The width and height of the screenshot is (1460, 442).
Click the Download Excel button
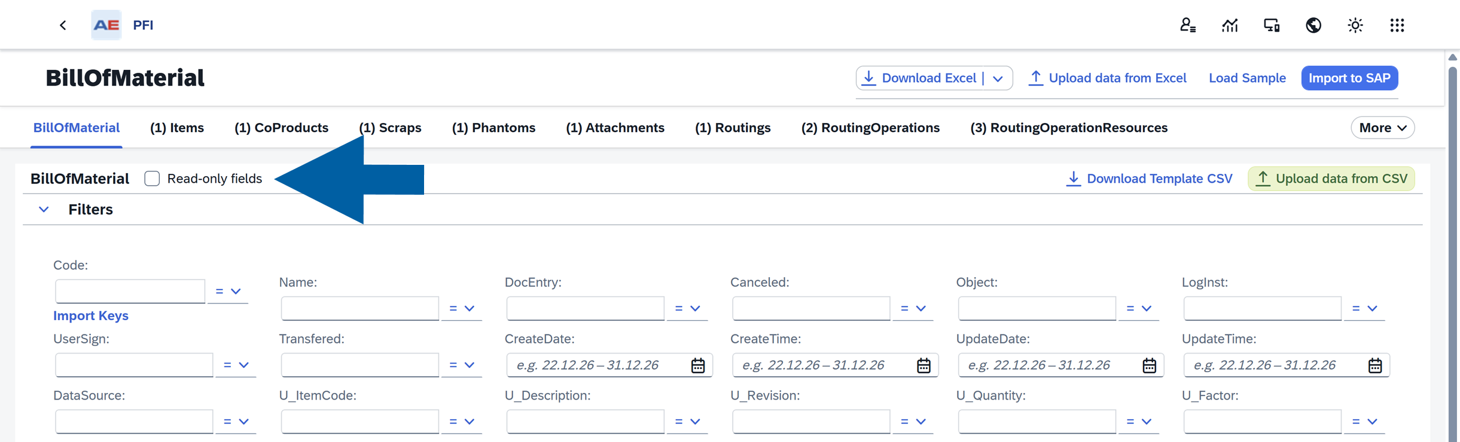tap(920, 78)
